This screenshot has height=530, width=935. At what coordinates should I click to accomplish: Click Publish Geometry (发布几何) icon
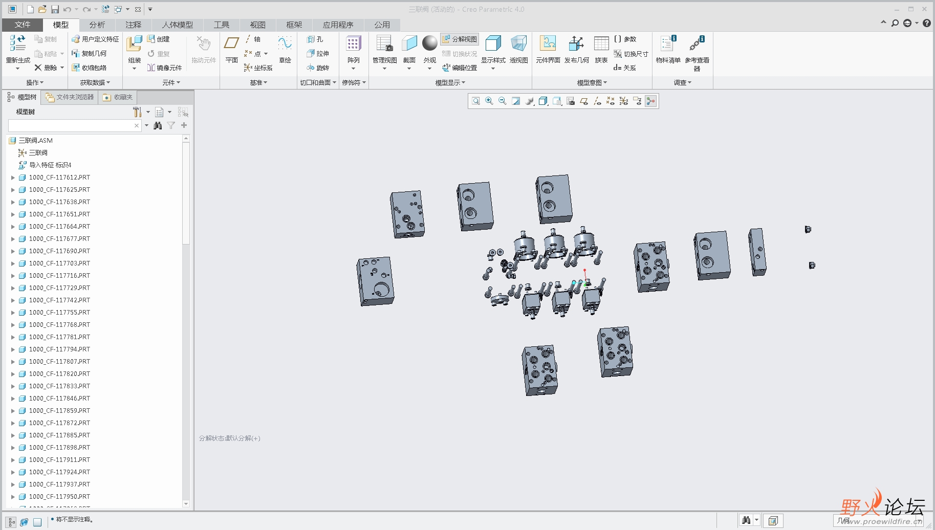pos(576,44)
